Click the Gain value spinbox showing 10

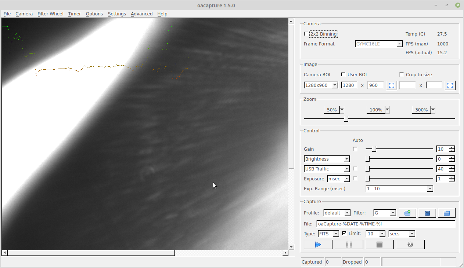point(445,149)
